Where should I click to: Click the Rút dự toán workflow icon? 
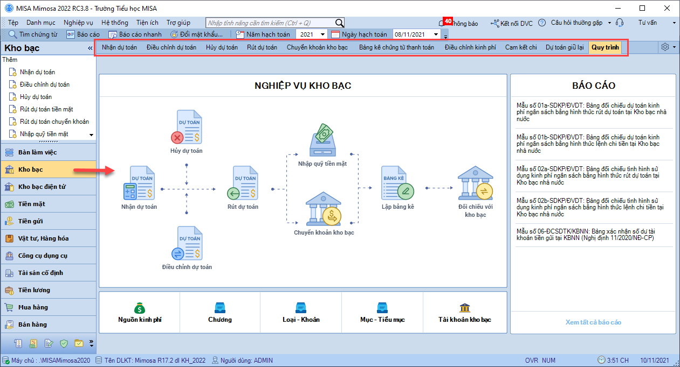point(242,183)
